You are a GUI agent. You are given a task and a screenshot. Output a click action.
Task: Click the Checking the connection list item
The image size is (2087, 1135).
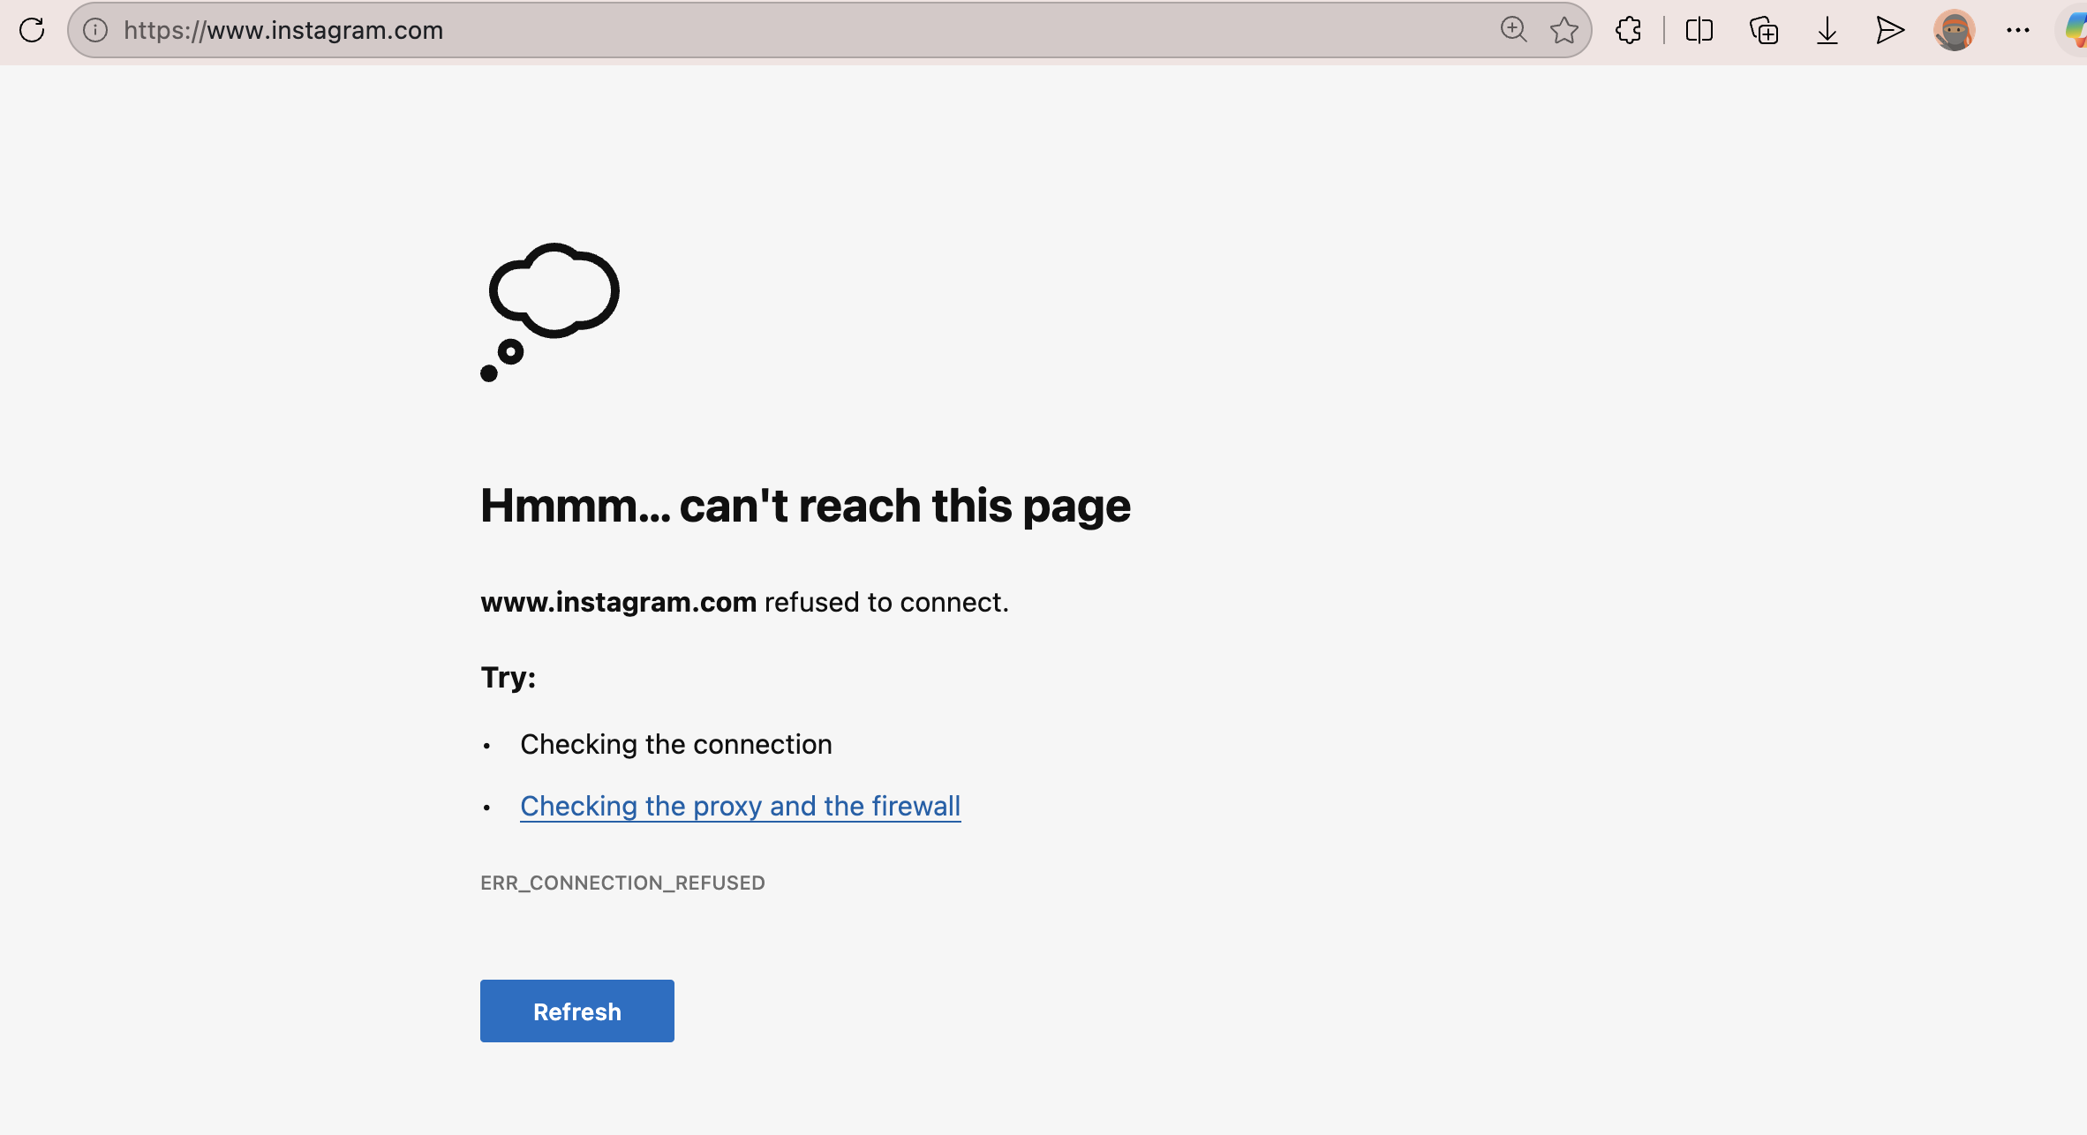click(x=676, y=744)
